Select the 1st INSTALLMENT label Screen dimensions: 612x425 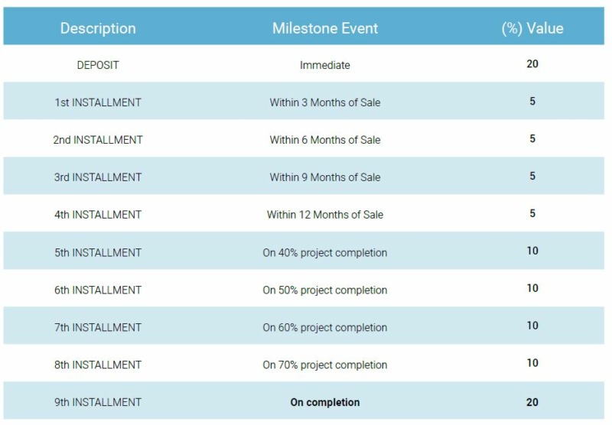coord(98,102)
